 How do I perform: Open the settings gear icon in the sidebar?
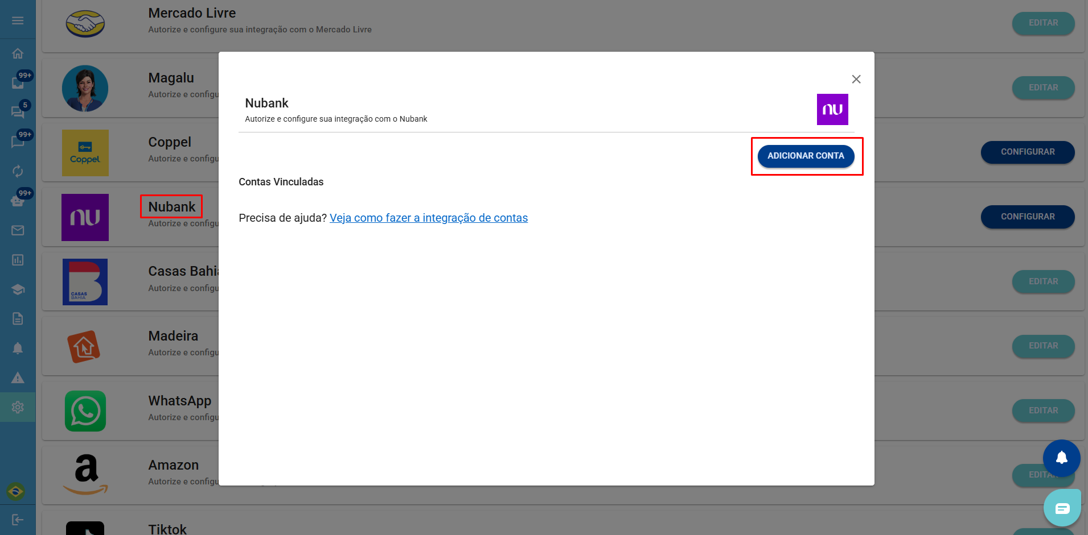click(x=18, y=407)
